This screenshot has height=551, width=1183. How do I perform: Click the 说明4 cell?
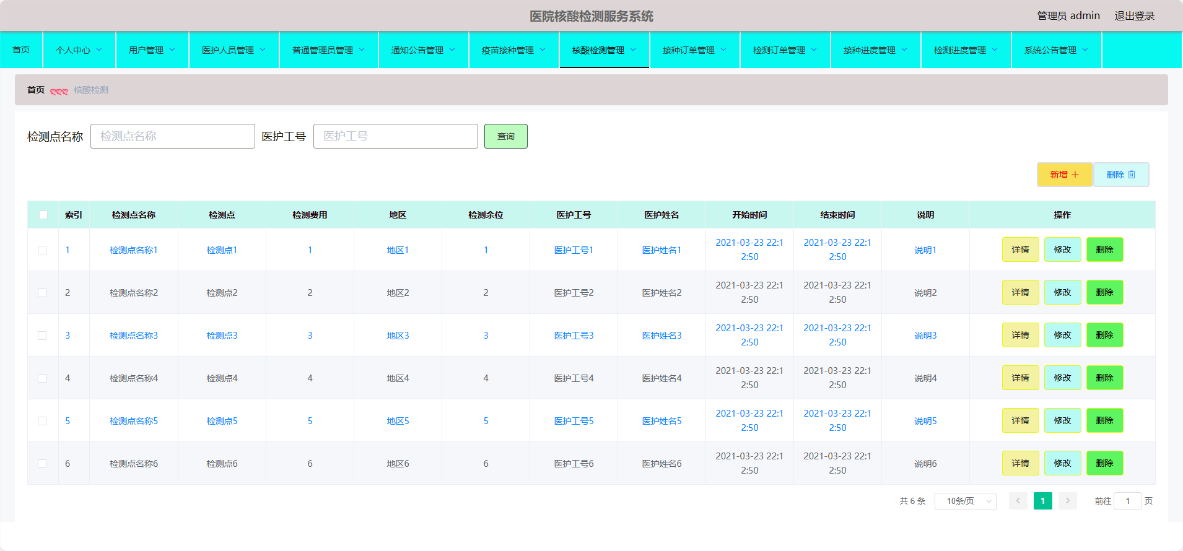point(925,378)
